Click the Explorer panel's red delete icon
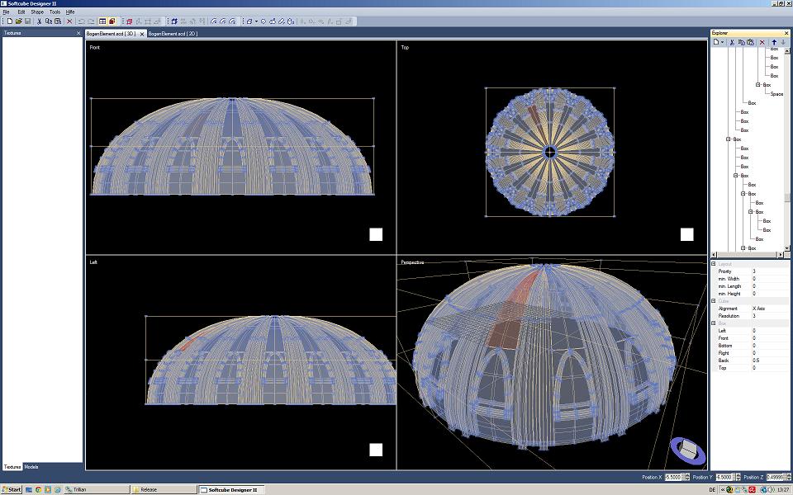This screenshot has width=793, height=495. tap(762, 42)
